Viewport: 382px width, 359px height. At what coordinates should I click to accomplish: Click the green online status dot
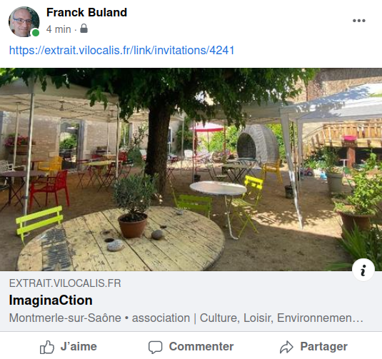pyautogui.click(x=36, y=33)
